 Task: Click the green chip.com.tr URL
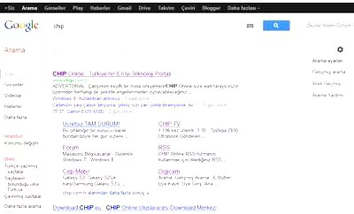coord(70,80)
